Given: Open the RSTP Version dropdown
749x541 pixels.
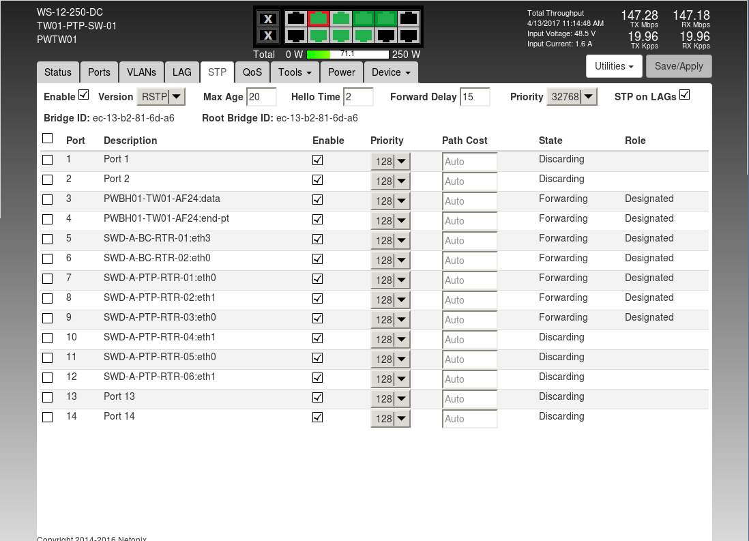Looking at the screenshot, I should tap(161, 97).
